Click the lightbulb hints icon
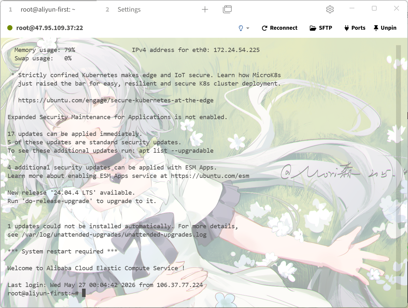408x308 pixels. (x=241, y=28)
